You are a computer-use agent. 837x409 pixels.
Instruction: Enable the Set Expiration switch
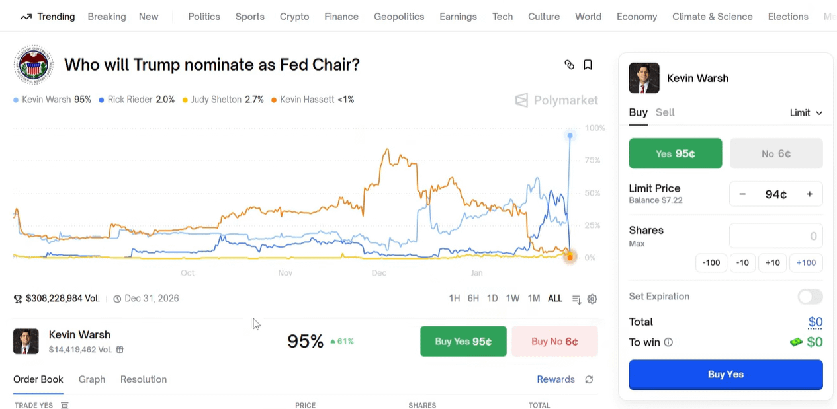click(x=810, y=297)
